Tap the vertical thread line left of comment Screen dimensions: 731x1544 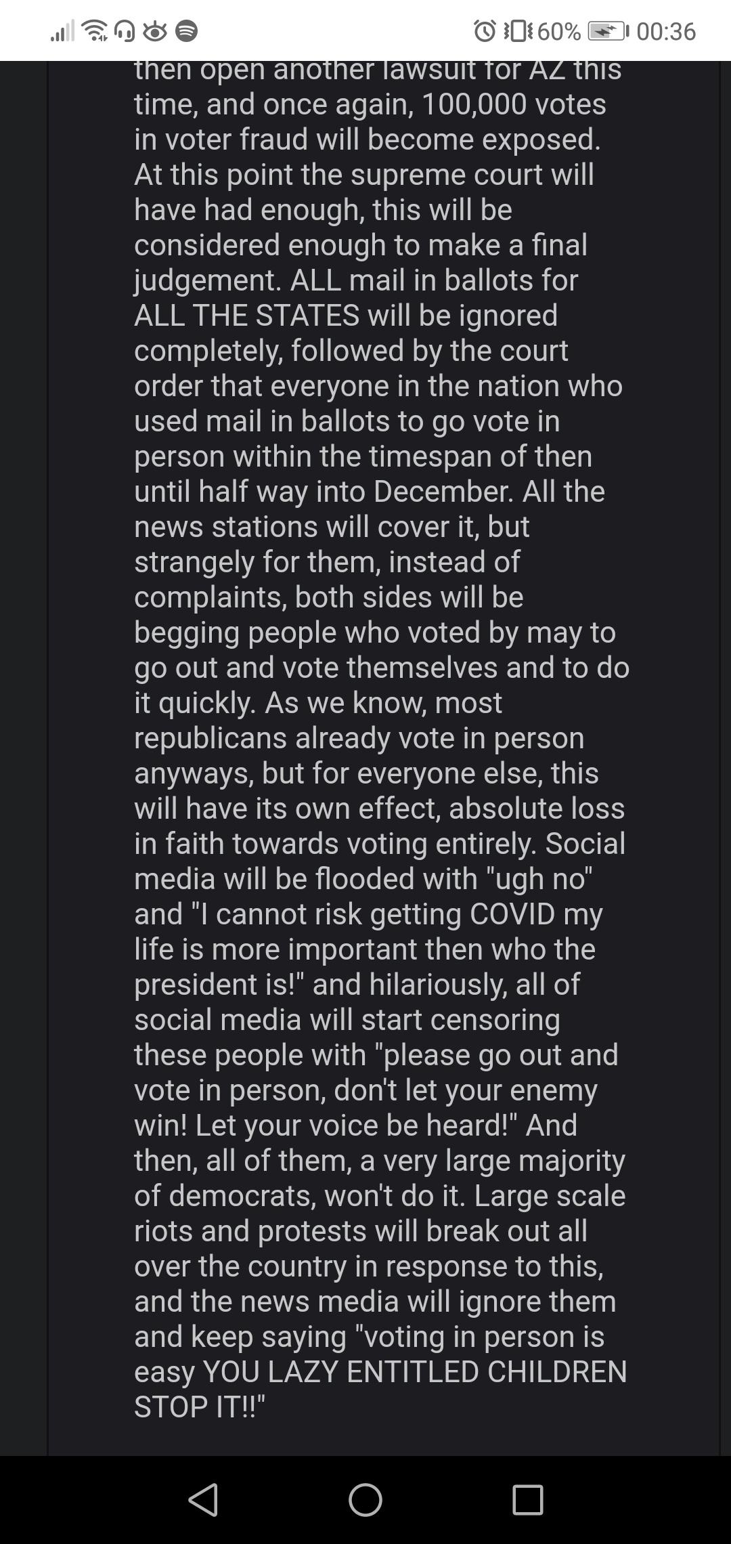(48, 758)
